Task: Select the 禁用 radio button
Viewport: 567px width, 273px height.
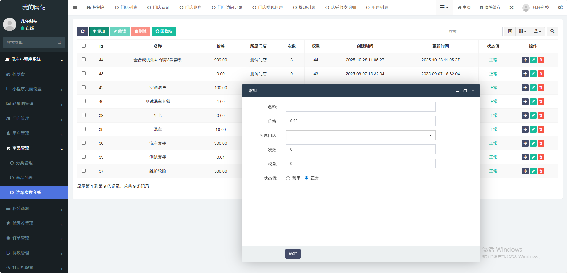Action: coord(288,178)
